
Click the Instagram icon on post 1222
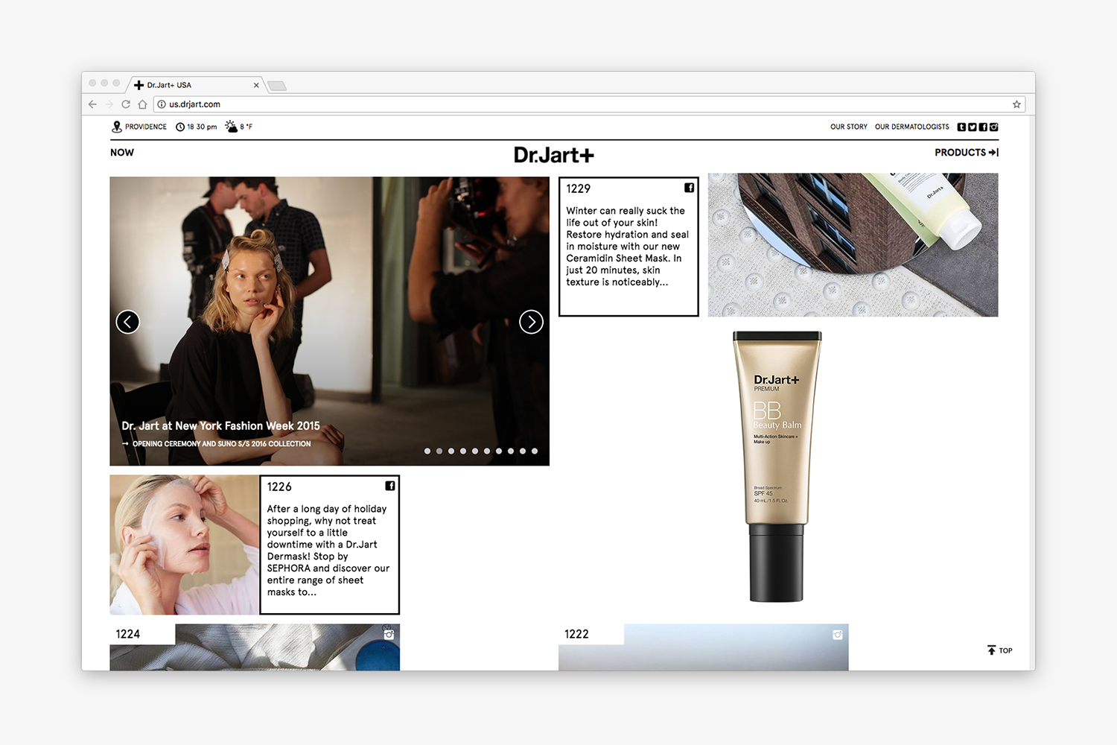[x=838, y=635]
